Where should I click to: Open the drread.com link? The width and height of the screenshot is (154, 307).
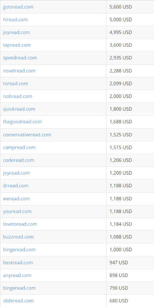click(15, 186)
